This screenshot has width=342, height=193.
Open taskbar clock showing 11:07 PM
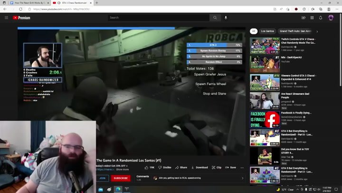[x=326, y=189]
